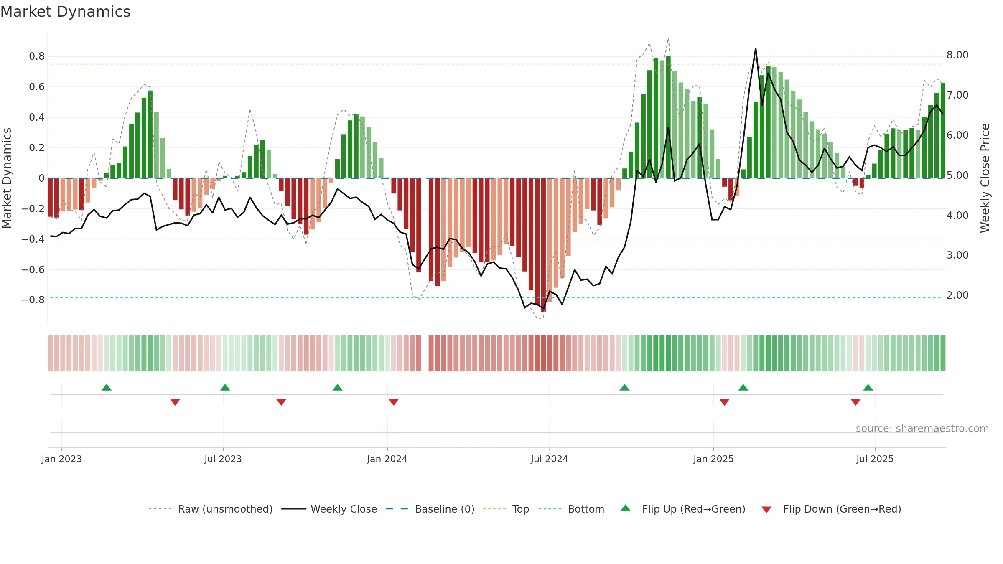
Task: Select the first red flip-down marker before Jul 2023
Action: click(x=175, y=402)
